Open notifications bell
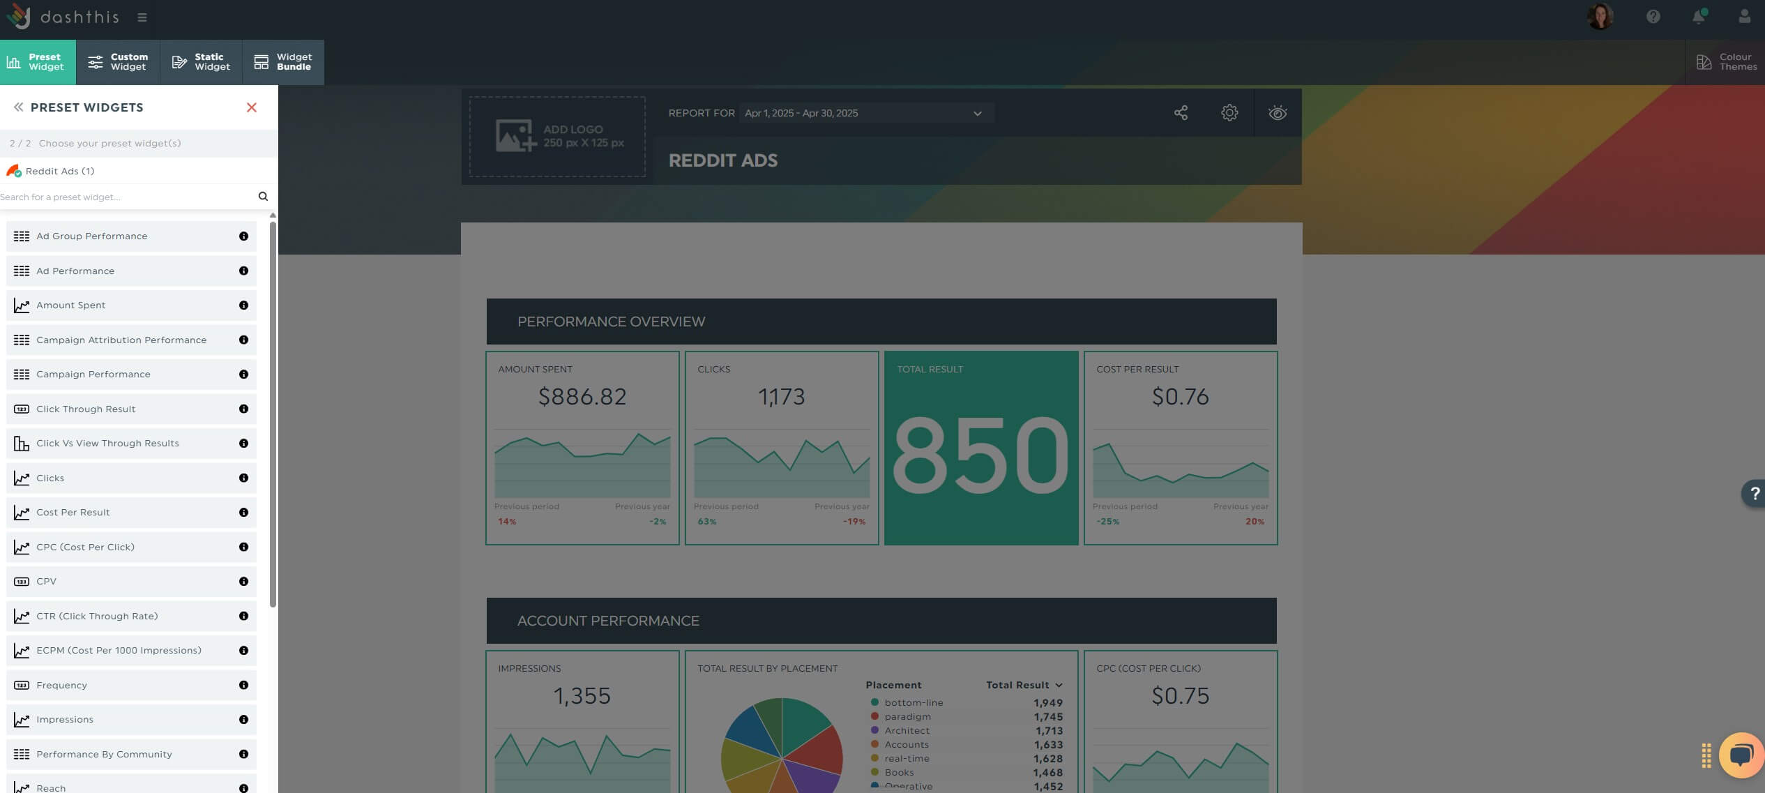The image size is (1765, 793). tap(1699, 17)
